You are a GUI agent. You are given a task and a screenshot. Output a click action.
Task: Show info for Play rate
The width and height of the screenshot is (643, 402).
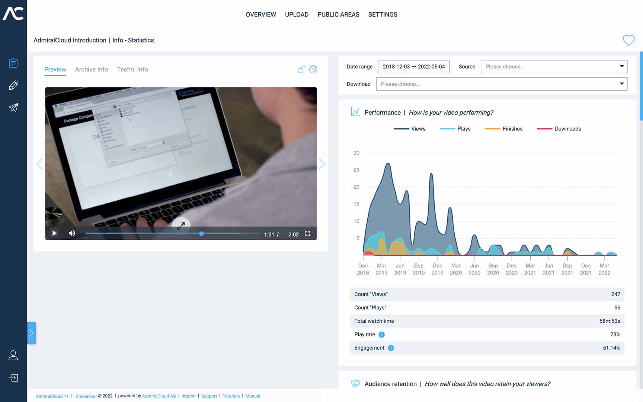tap(381, 335)
